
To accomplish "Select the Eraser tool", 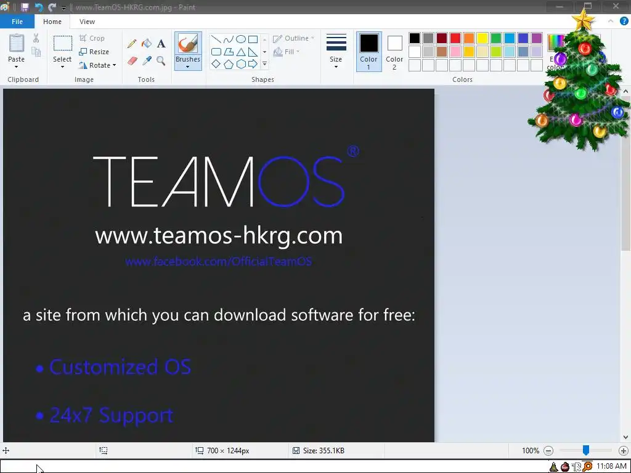I will pyautogui.click(x=132, y=61).
